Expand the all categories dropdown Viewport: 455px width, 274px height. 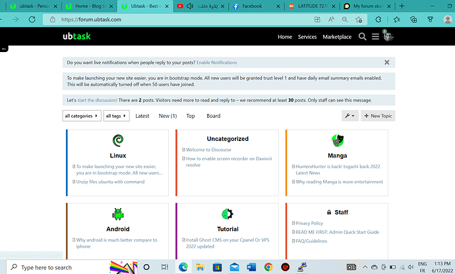[x=82, y=116]
